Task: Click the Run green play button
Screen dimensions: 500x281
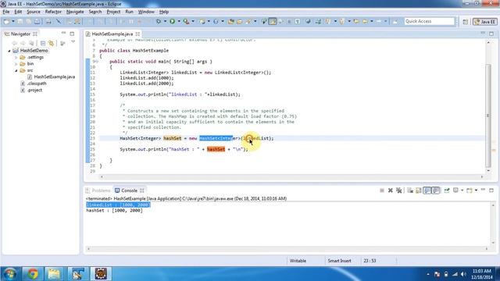Action: (172, 21)
